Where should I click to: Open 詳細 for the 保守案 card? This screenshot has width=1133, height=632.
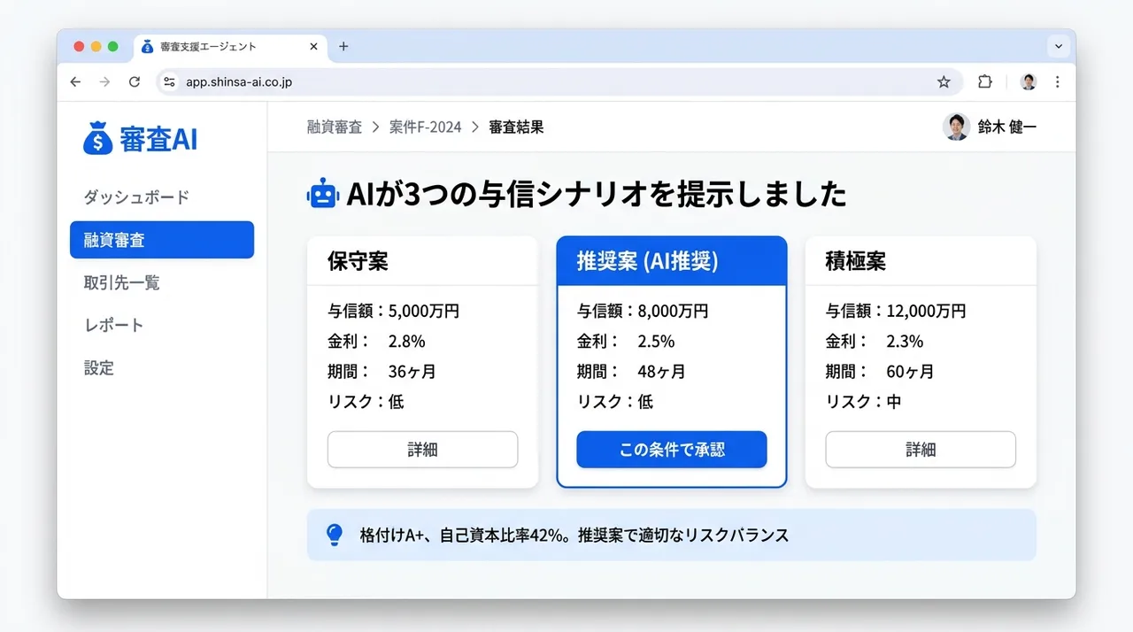[x=422, y=450]
